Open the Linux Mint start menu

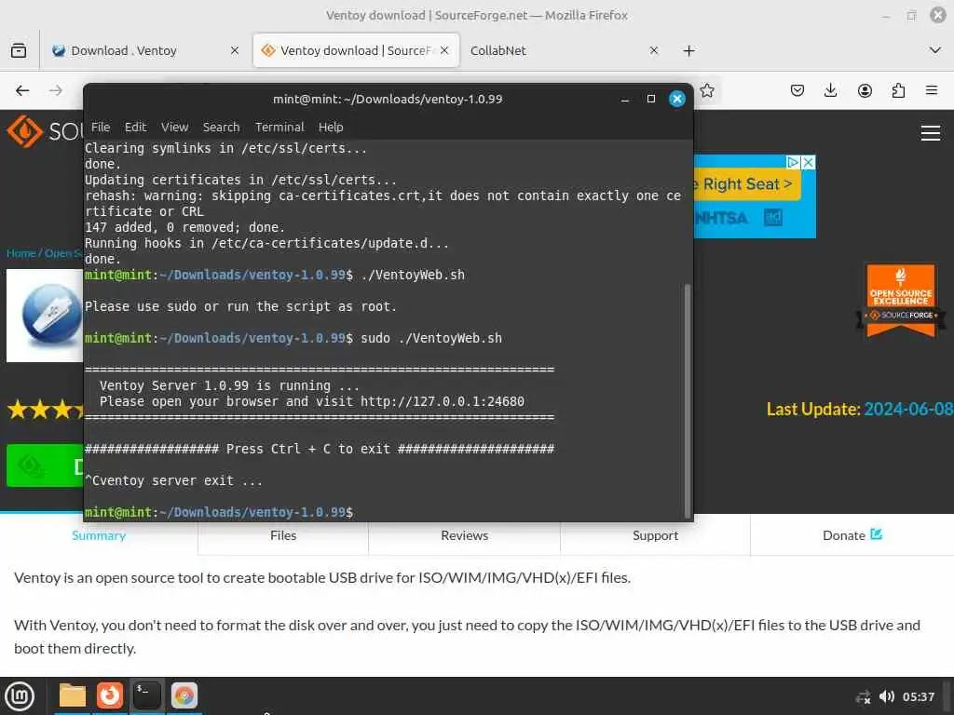pos(20,695)
